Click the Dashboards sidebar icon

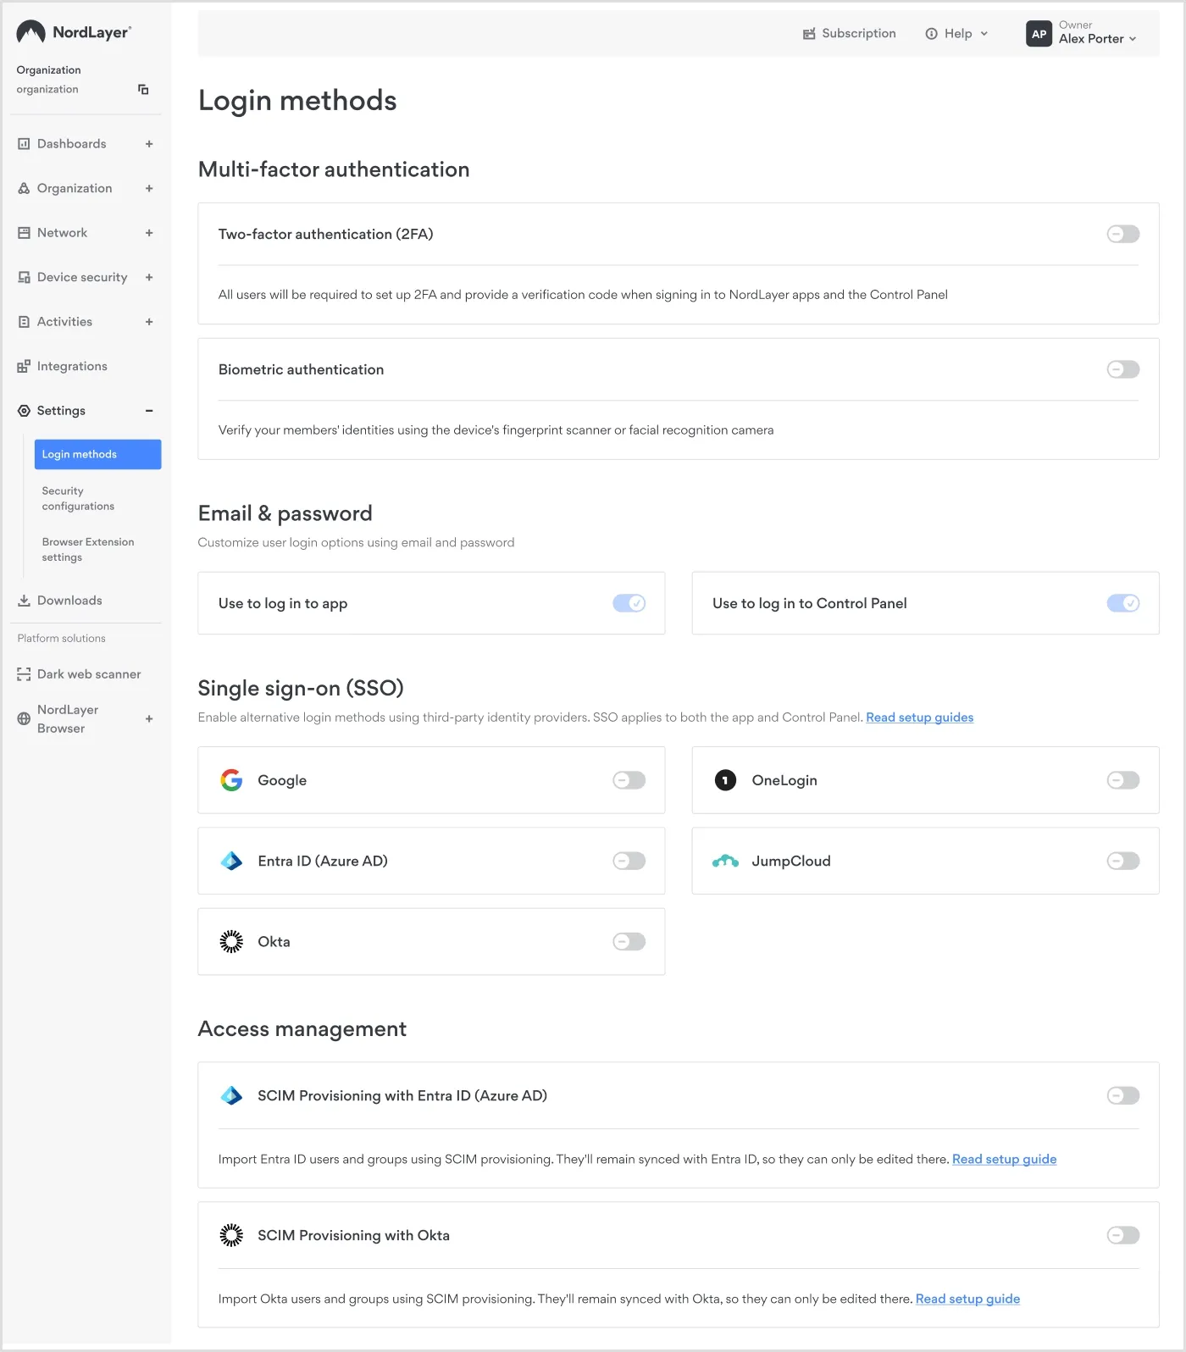point(24,144)
